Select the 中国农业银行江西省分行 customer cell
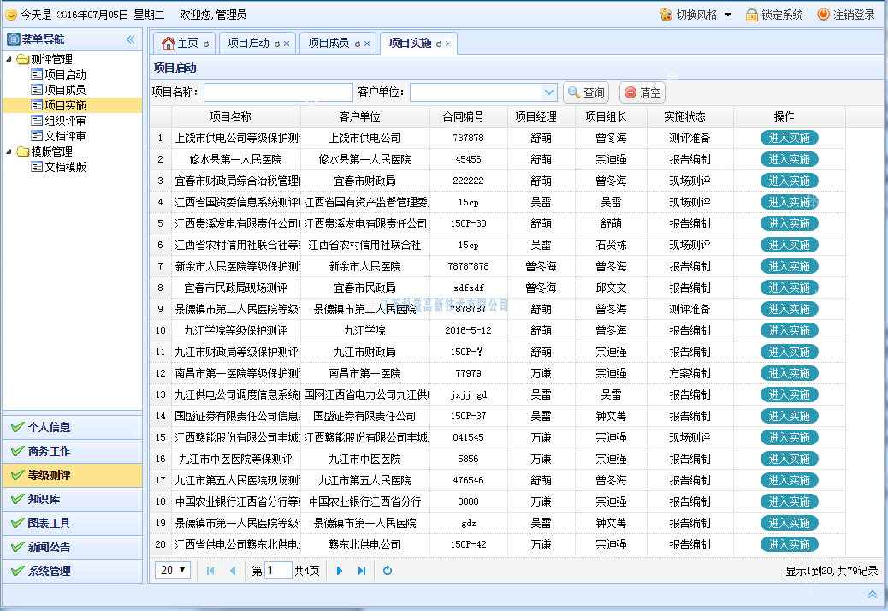This screenshot has width=888, height=611. point(365,501)
